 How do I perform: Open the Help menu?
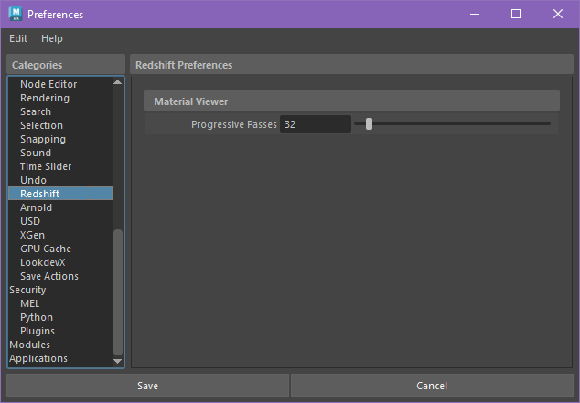pyautogui.click(x=52, y=38)
